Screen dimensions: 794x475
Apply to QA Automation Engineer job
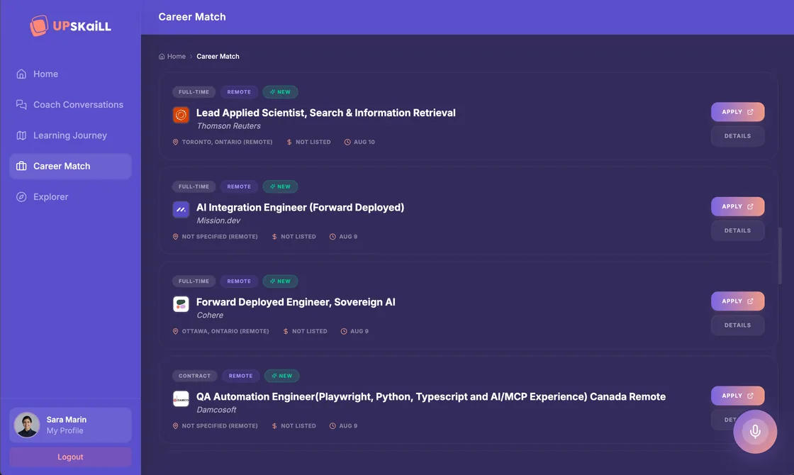737,396
